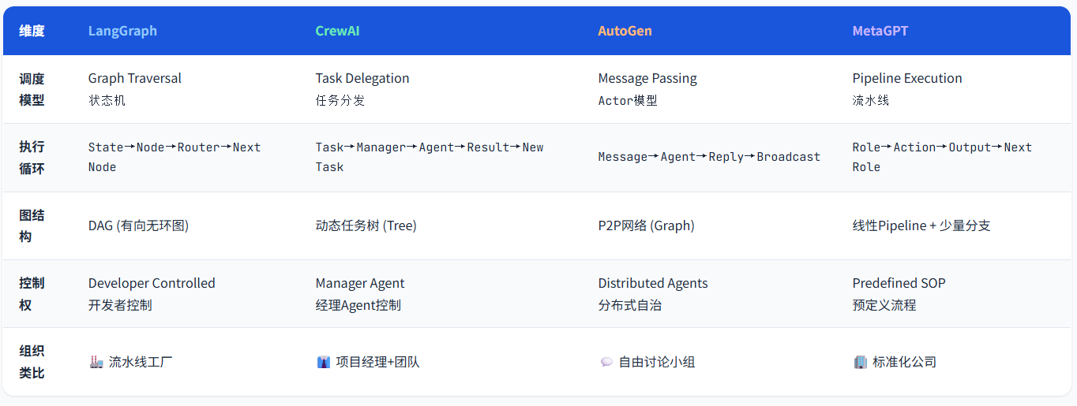Click the factory emoji icon beside 流水线工厂

coord(96,363)
